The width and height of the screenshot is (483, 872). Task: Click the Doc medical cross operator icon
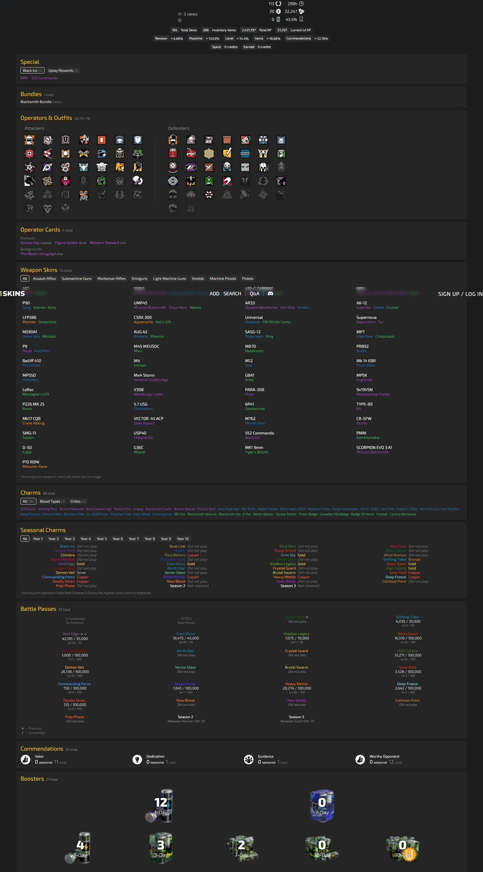click(263, 140)
